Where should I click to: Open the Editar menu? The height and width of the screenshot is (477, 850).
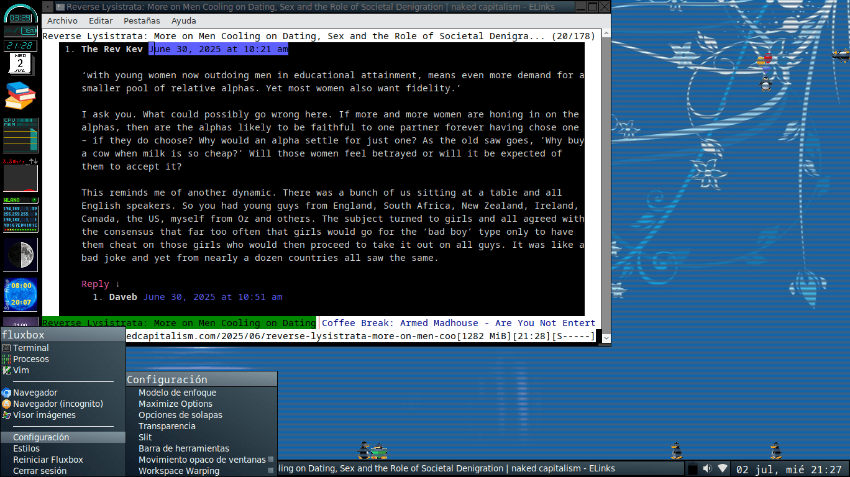pyautogui.click(x=101, y=20)
